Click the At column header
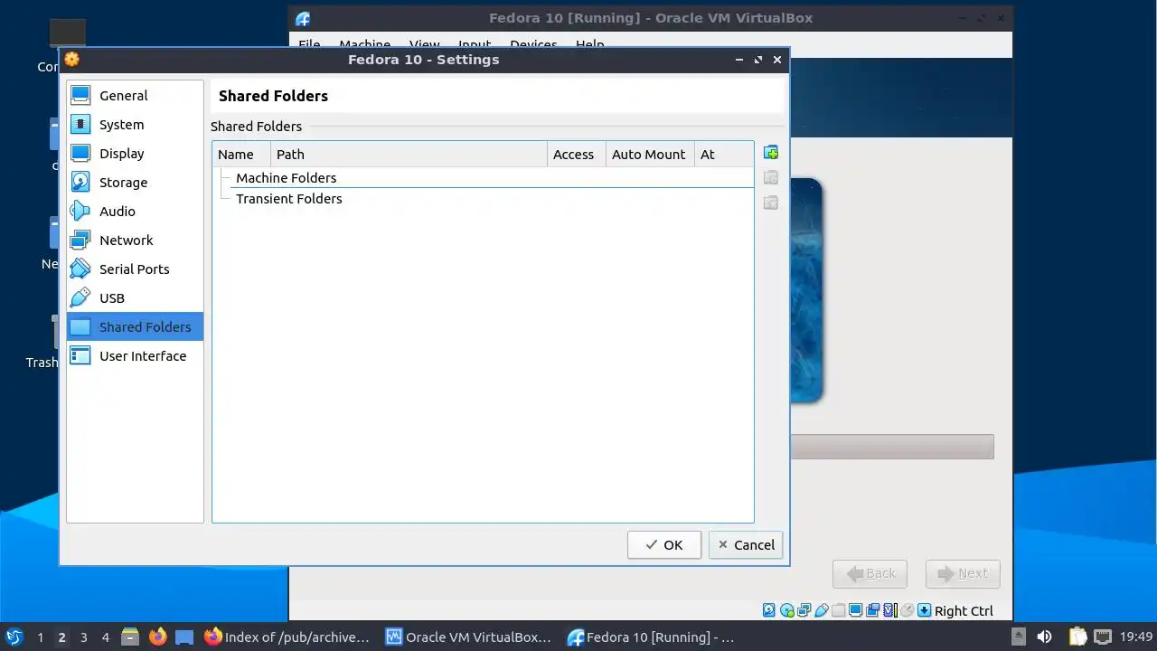Screen dimensions: 1157x651 [x=723, y=155]
